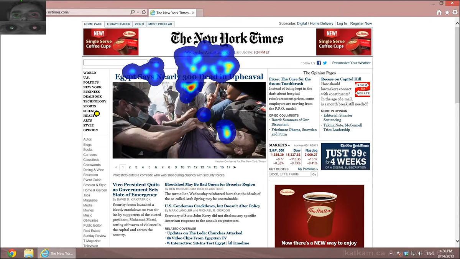Select The New York Times browser tab
The width and height of the screenshot is (460, 259).
click(172, 13)
